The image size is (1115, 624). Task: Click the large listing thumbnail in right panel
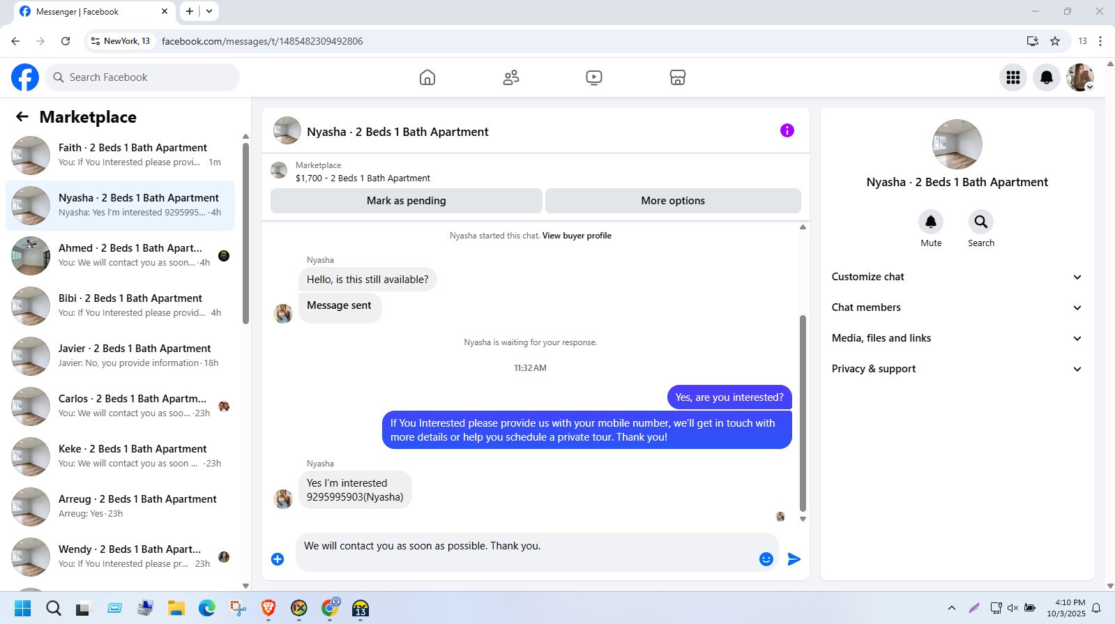click(x=957, y=144)
